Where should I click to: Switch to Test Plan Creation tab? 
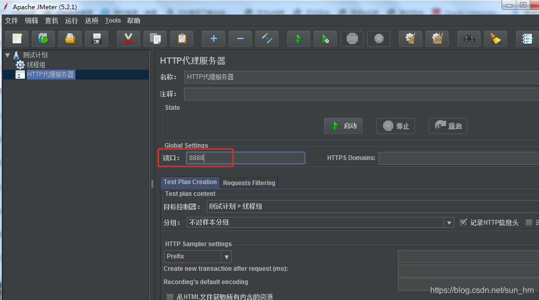tap(190, 182)
